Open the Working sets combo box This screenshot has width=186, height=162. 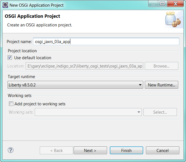click(x=88, y=112)
